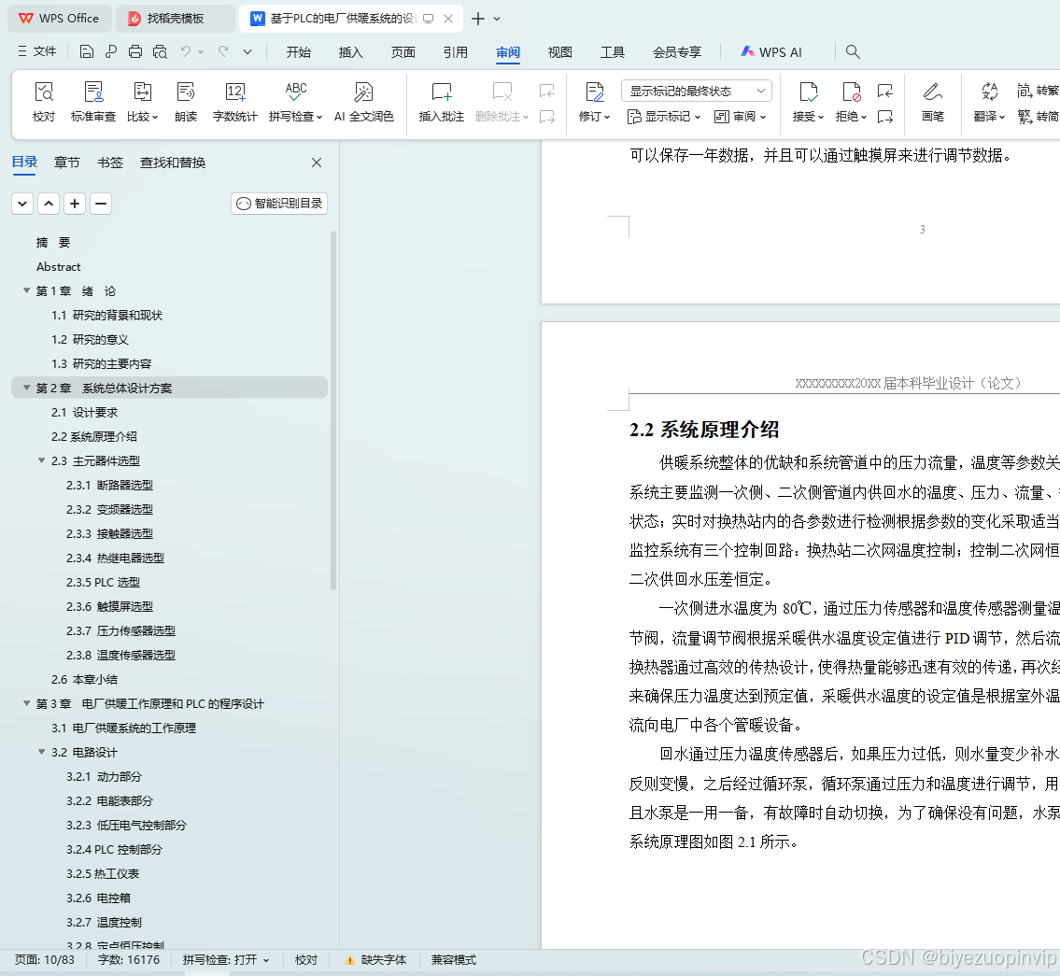The height and width of the screenshot is (976, 1060).
Task: Click WPS AI button
Action: coord(771,52)
